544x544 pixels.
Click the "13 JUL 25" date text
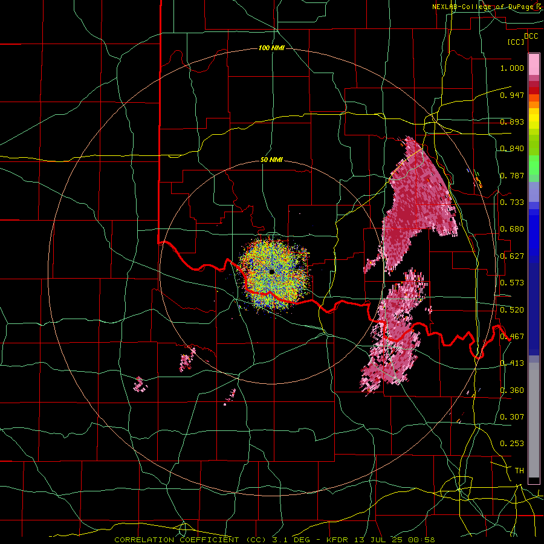click(x=378, y=540)
